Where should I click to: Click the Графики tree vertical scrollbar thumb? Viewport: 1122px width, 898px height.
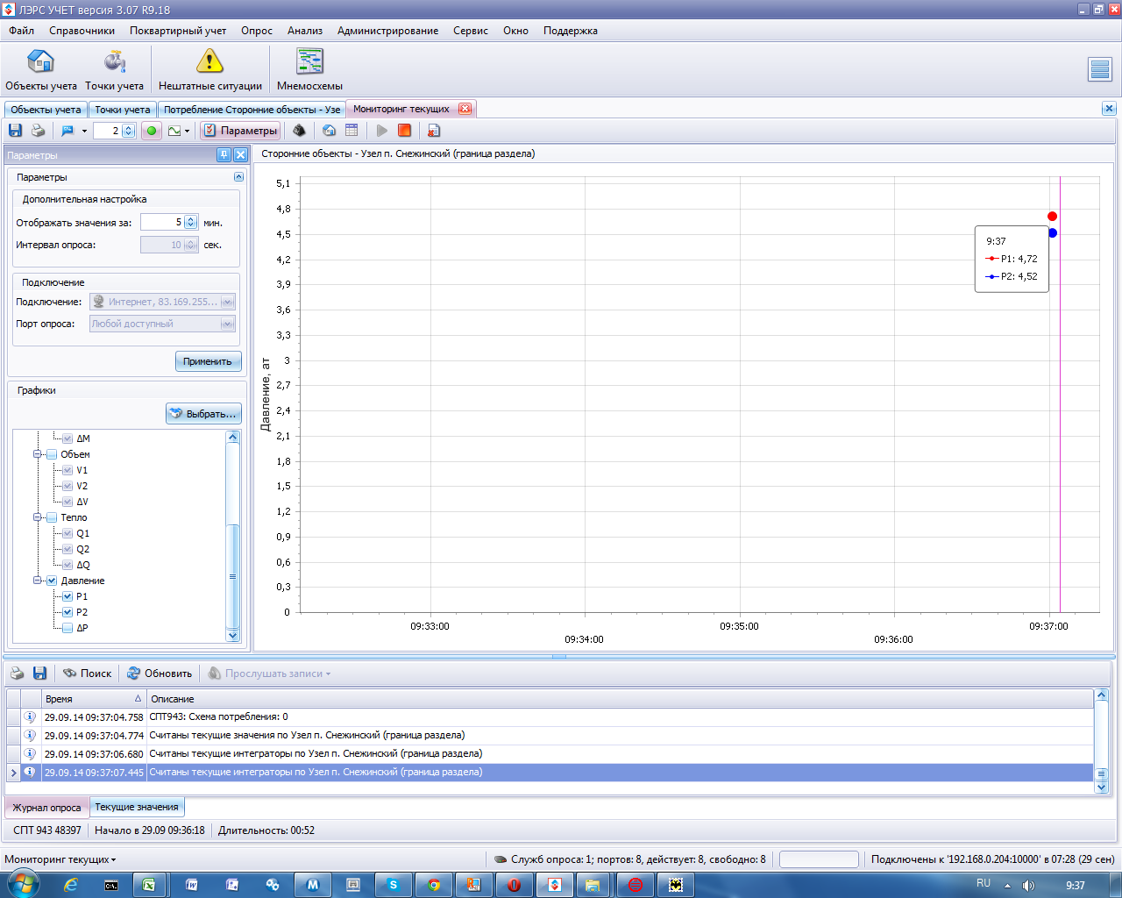coord(232,576)
